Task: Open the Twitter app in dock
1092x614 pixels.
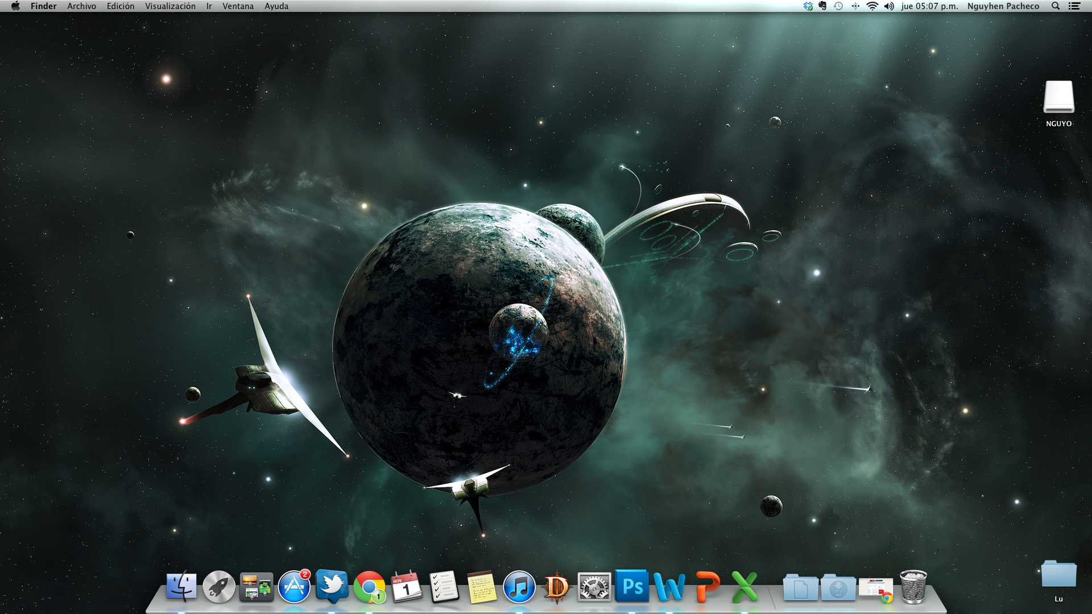Action: click(x=332, y=586)
